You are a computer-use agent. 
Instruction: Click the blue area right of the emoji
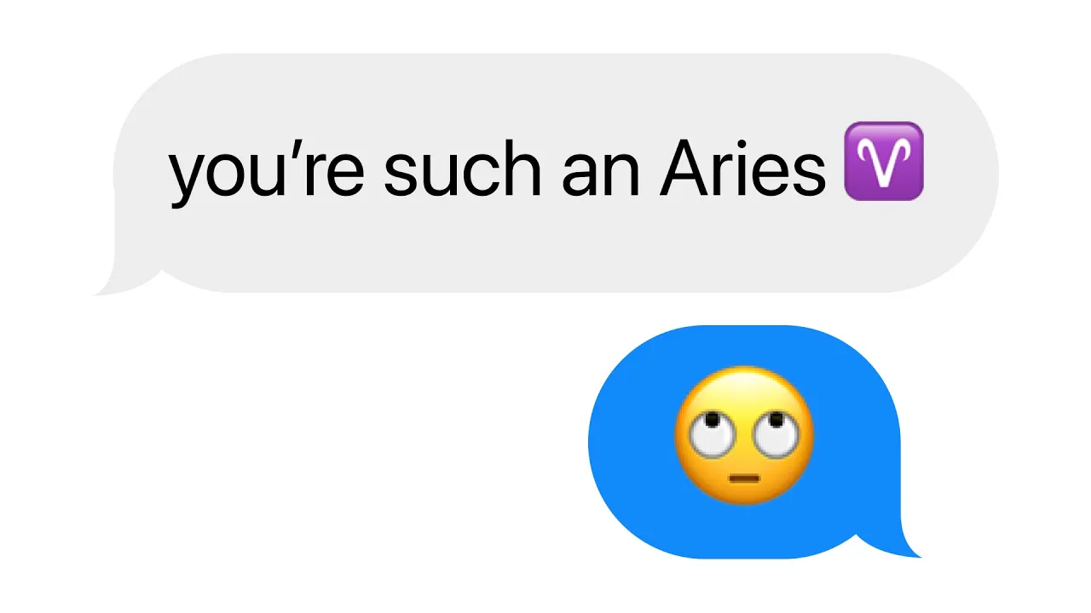coord(857,440)
